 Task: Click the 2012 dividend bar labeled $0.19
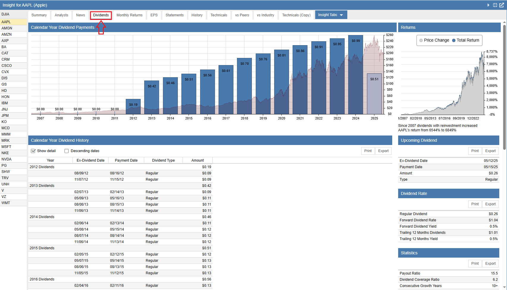133,107
